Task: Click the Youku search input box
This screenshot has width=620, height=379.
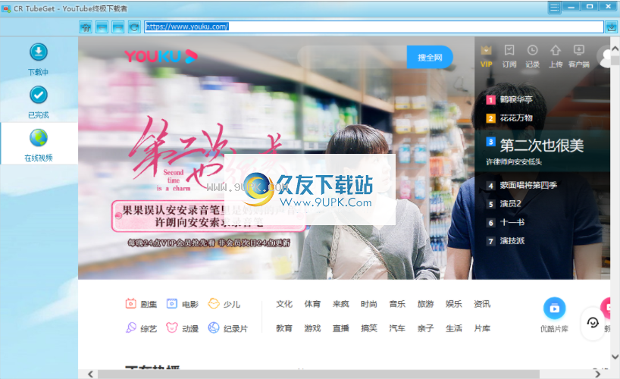Action: pyautogui.click(x=352, y=58)
